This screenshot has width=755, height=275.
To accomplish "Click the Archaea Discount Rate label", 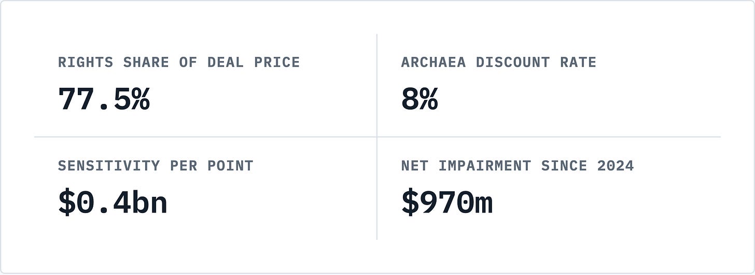I will click(x=499, y=63).
